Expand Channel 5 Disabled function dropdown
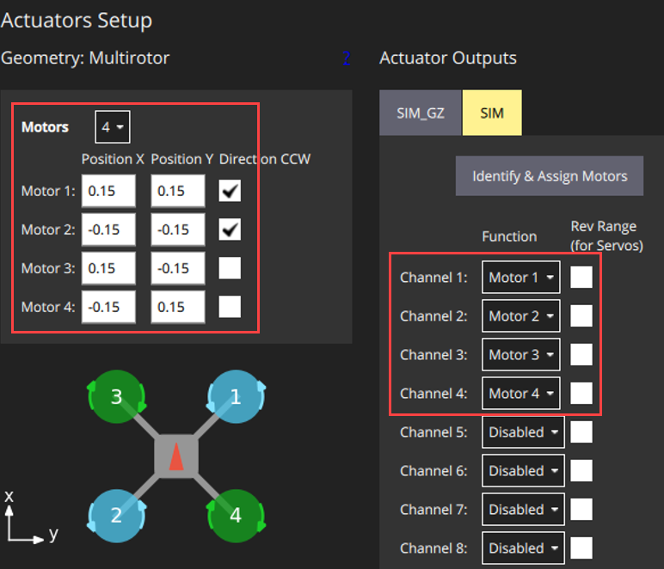Screen dimensions: 664x569 tap(523, 432)
